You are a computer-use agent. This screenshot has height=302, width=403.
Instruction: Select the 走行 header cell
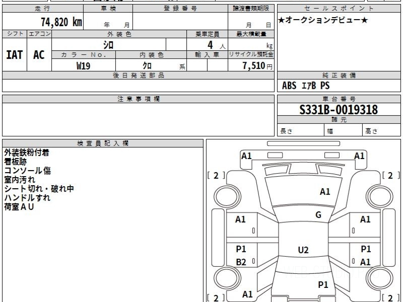point(42,9)
